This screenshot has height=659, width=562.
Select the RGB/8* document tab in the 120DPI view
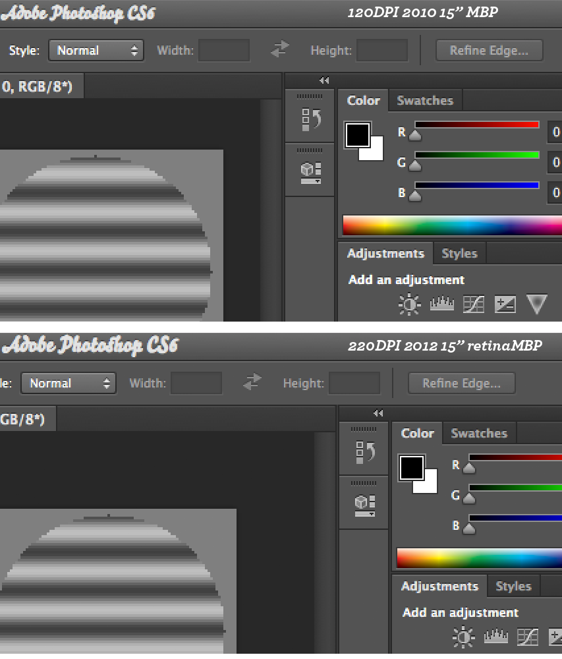coord(42,86)
